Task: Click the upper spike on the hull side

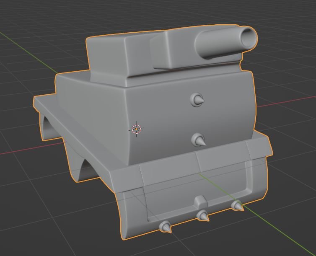Action: point(197,100)
